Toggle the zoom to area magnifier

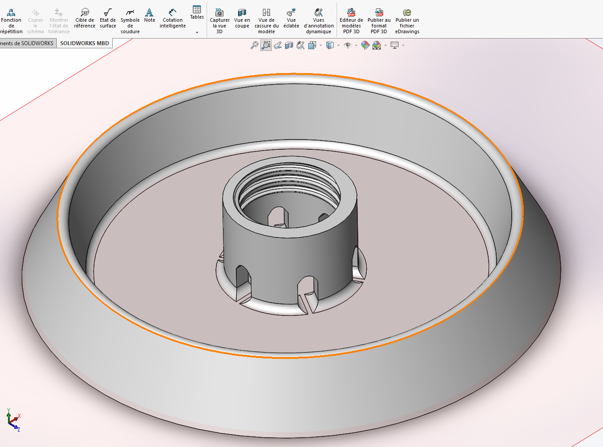(x=266, y=45)
